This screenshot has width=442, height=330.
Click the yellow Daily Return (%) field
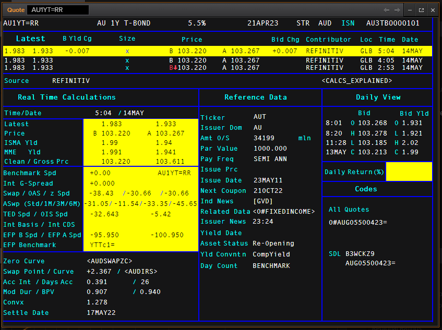coord(409,172)
